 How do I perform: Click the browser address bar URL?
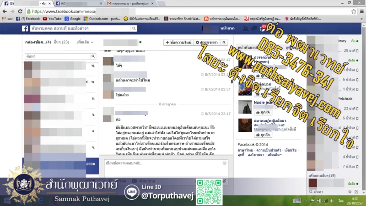(64, 11)
